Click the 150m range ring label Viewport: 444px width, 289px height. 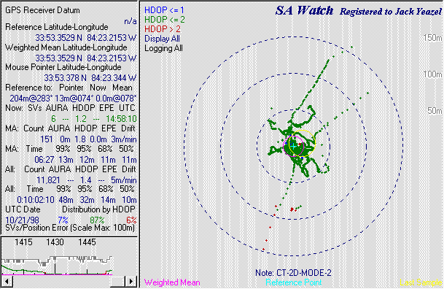click(432, 38)
